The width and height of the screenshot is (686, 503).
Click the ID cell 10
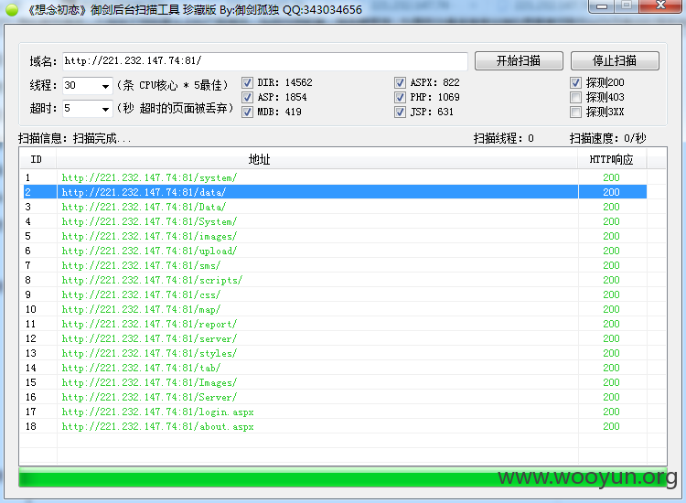tap(30, 309)
